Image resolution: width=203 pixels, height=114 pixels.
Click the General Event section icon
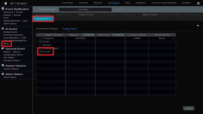(x=3, y=49)
